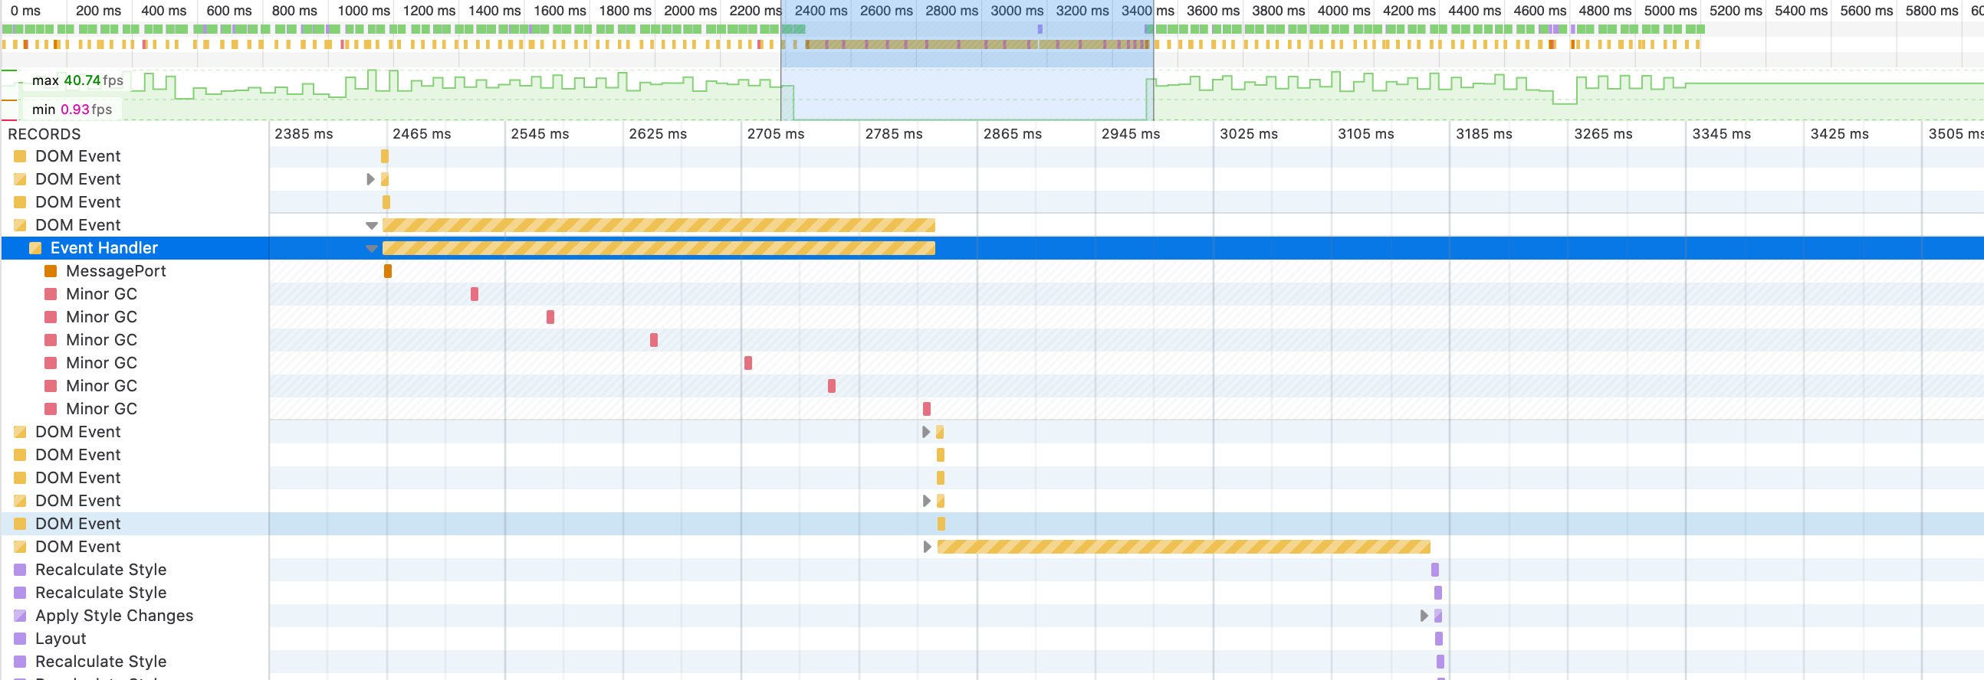Click the Apply Style Changes color square
Screen dimensions: 1984x680
point(20,616)
